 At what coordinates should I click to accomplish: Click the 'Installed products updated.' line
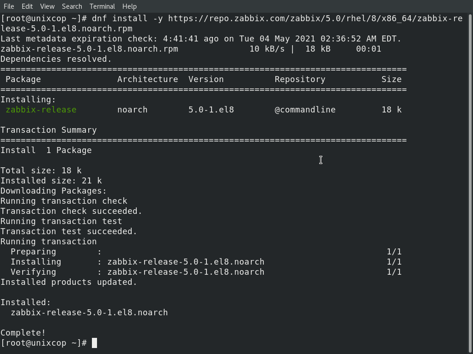pyautogui.click(x=69, y=282)
